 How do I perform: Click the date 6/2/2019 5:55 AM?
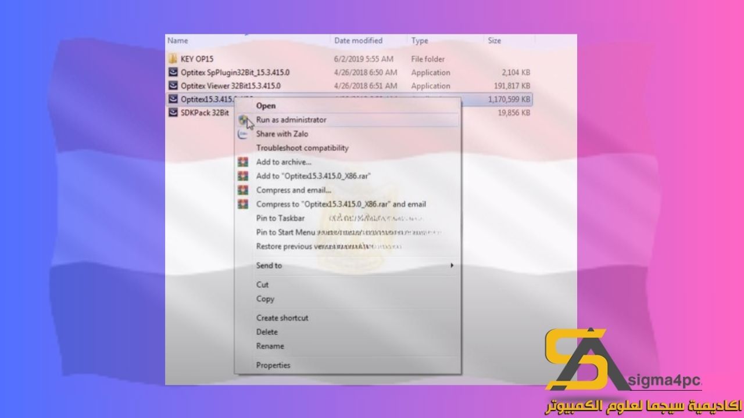[364, 59]
